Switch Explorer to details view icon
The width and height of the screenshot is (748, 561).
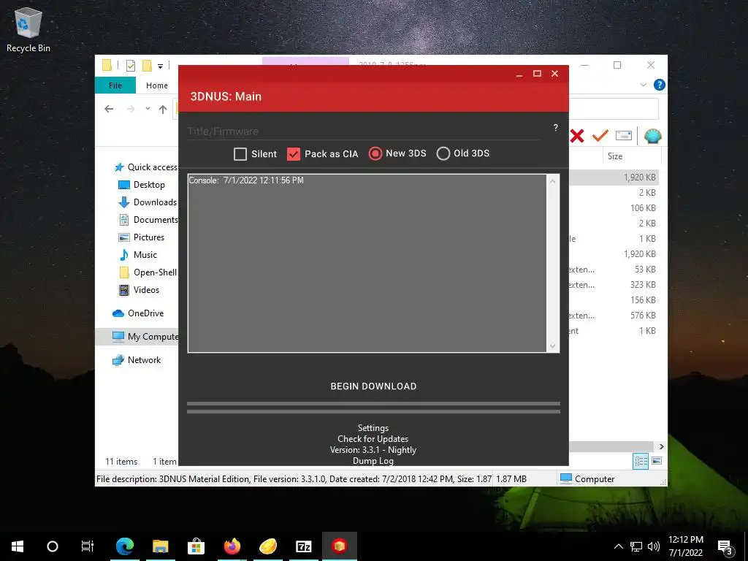point(641,461)
